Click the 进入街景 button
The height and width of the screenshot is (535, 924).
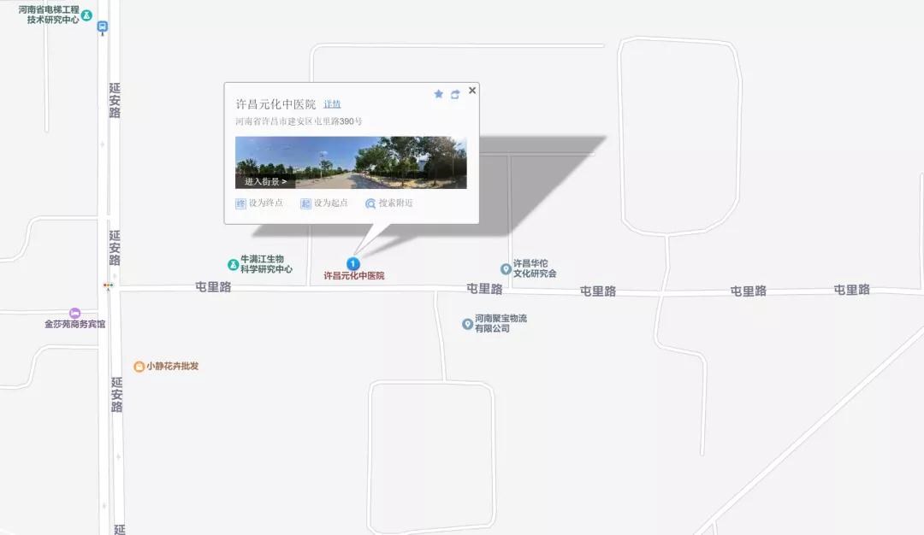pos(265,181)
